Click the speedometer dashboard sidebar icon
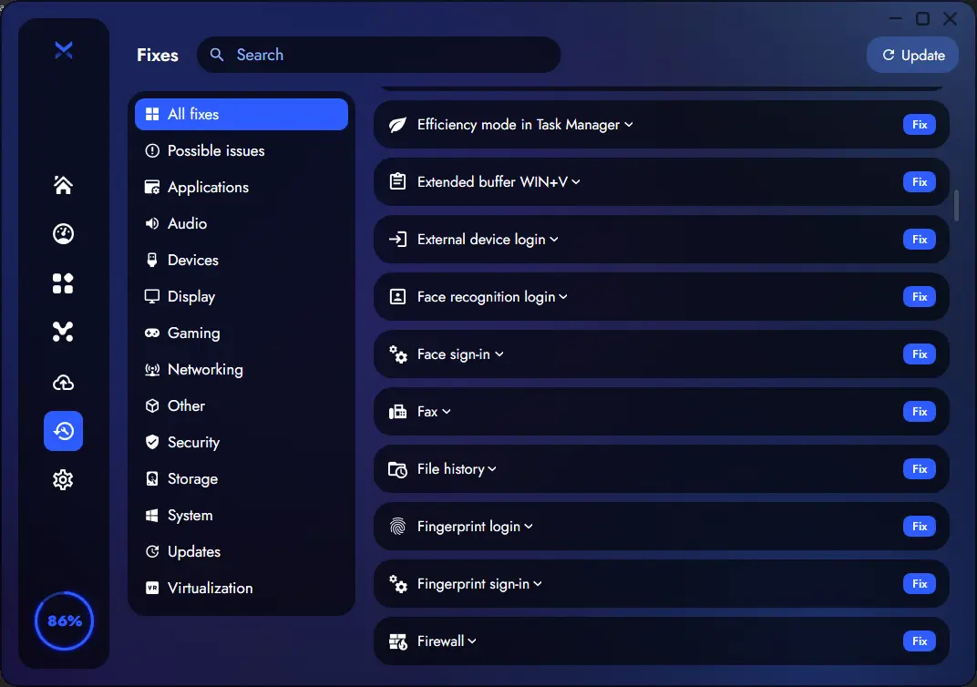 pos(63,234)
